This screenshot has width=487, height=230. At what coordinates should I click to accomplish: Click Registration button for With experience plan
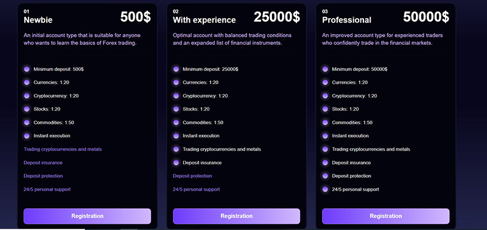click(x=236, y=216)
